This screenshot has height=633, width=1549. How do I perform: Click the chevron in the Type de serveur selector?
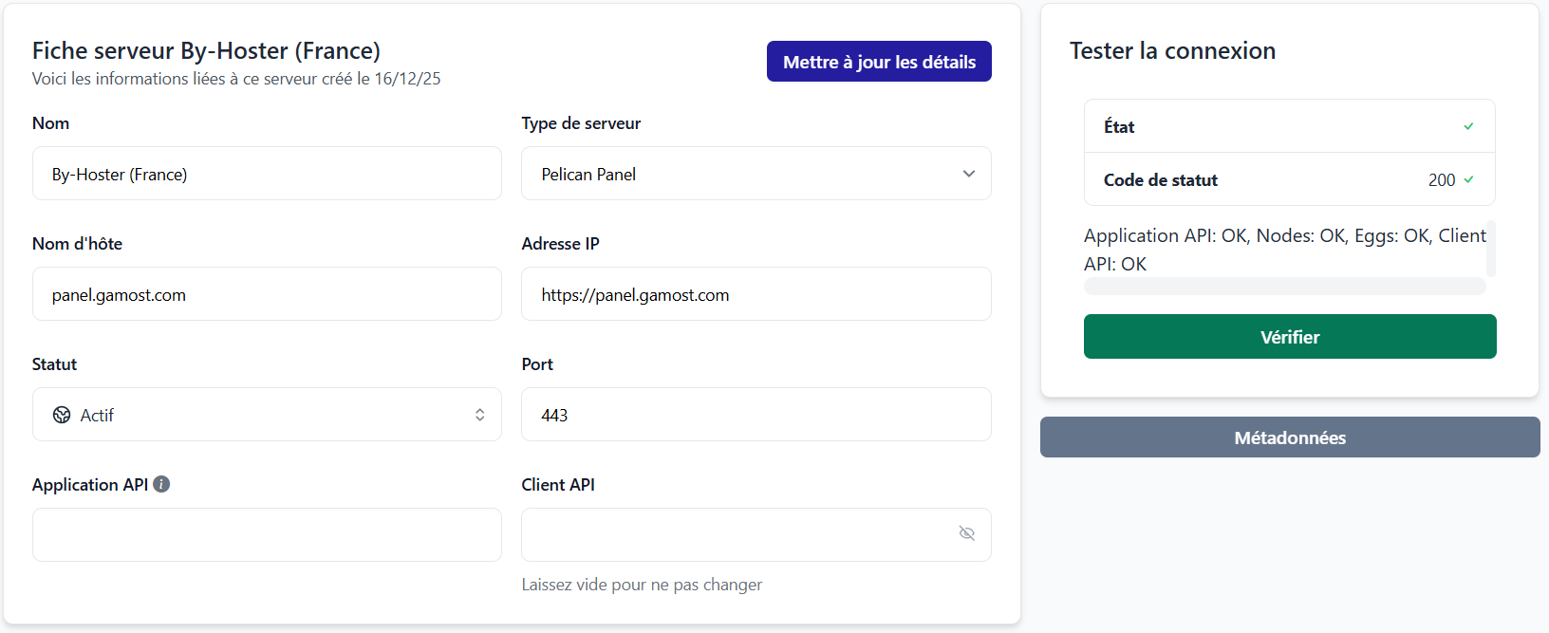pyautogui.click(x=968, y=174)
